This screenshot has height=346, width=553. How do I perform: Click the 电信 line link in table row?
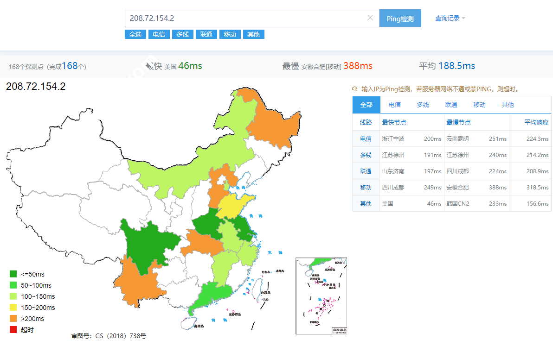coord(366,138)
